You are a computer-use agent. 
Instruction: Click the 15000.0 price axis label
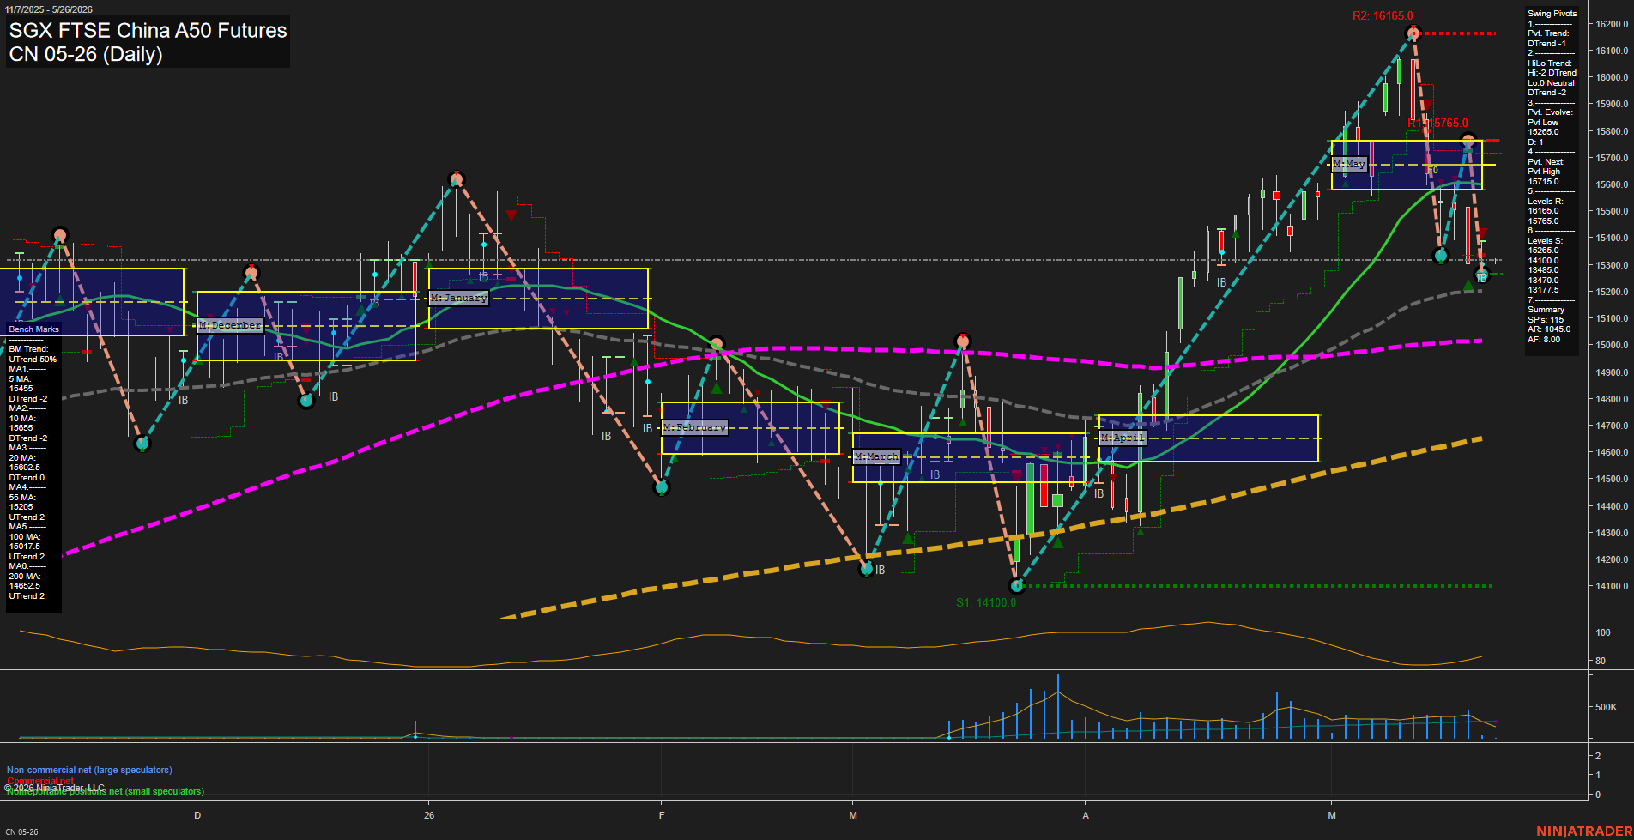[1612, 346]
